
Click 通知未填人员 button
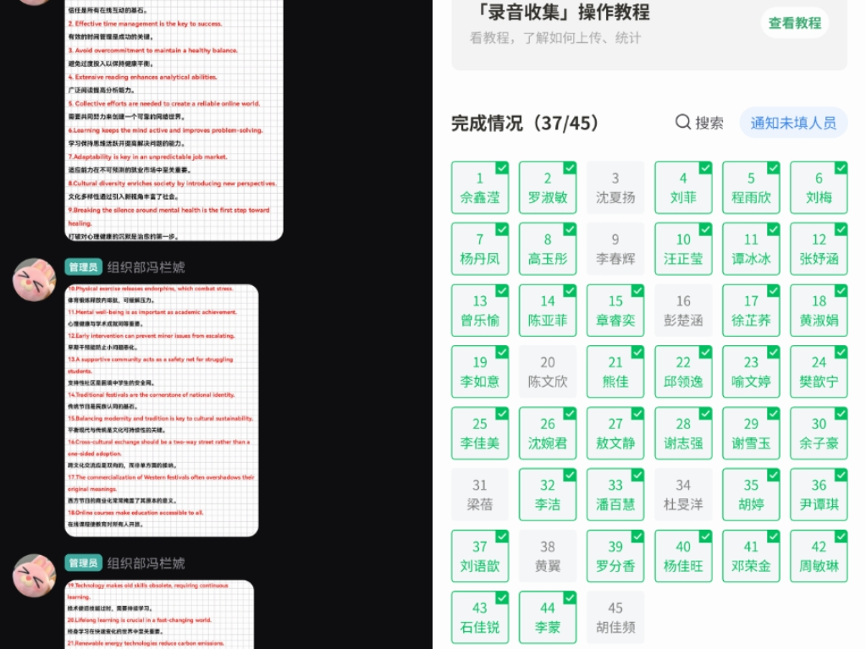coord(793,123)
